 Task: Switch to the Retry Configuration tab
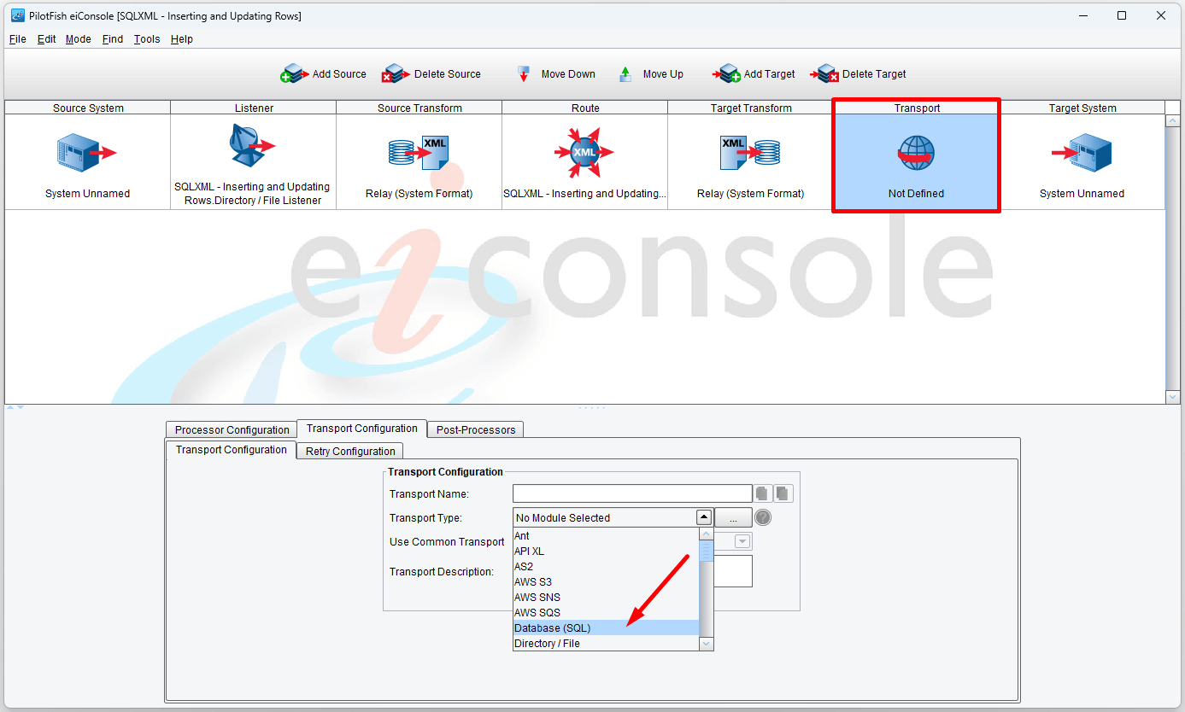pyautogui.click(x=350, y=451)
